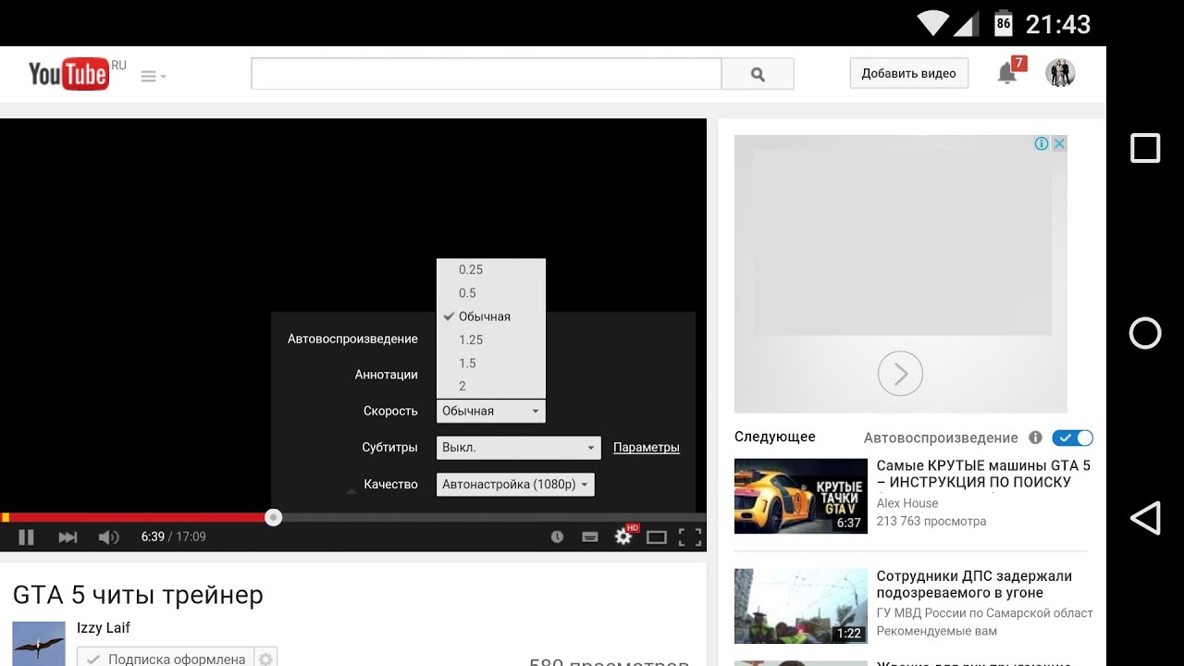The height and width of the screenshot is (666, 1184).
Task: Pause the video playback
Action: pos(26,536)
